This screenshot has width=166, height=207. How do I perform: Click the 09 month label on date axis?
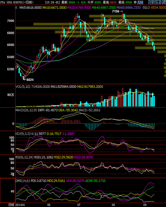coord(145,205)
